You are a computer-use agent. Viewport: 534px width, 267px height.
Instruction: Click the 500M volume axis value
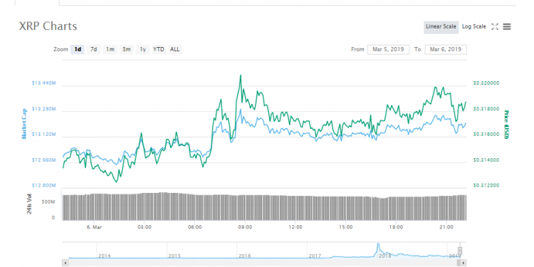tap(48, 202)
